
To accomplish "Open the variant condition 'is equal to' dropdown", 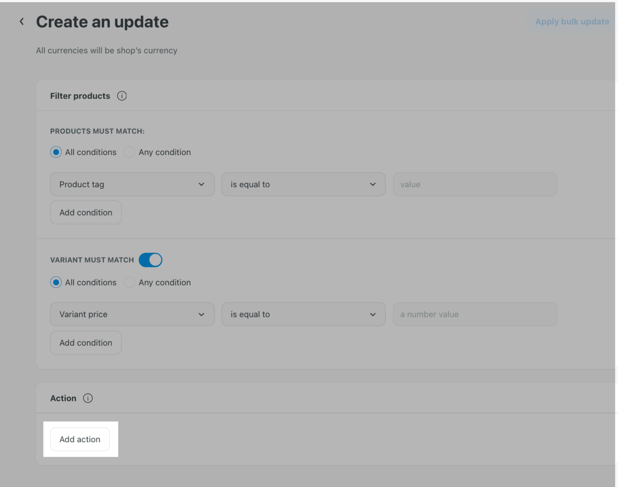I will click(304, 314).
